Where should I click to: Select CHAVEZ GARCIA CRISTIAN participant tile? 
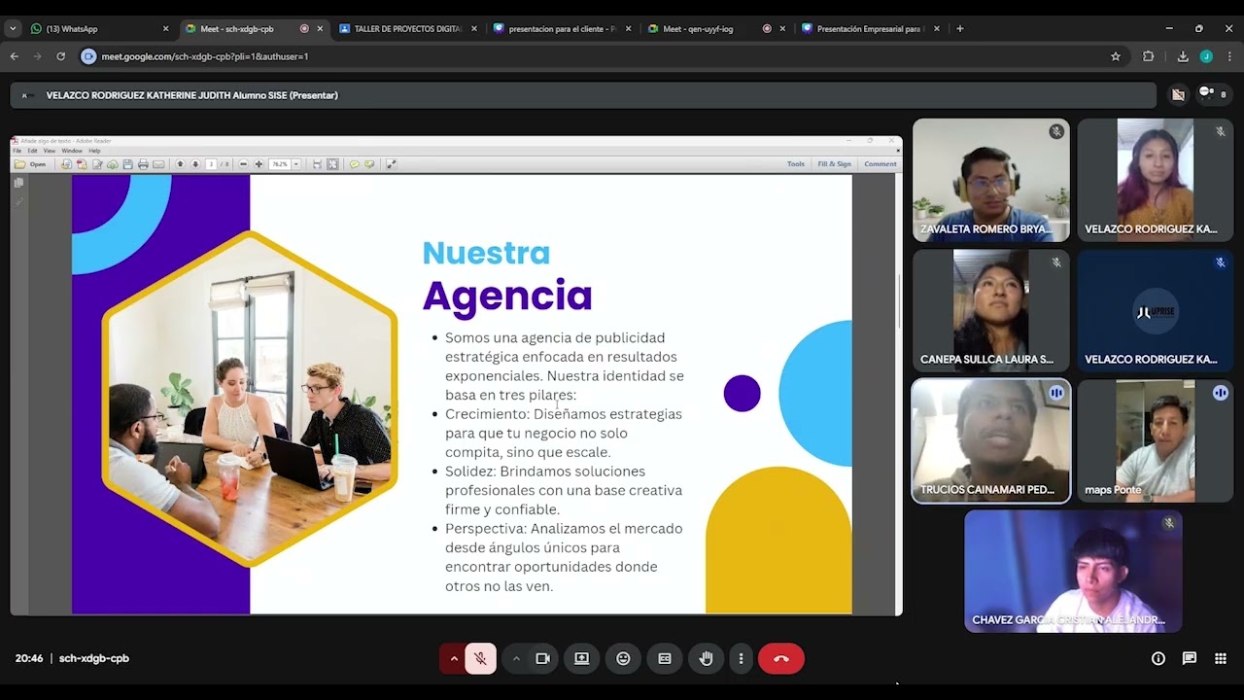[x=1073, y=571]
